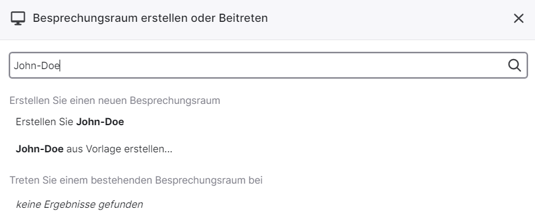Viewport: 535px width, 222px height.
Task: Focus the John-Doe search input field
Action: pyautogui.click(x=268, y=65)
